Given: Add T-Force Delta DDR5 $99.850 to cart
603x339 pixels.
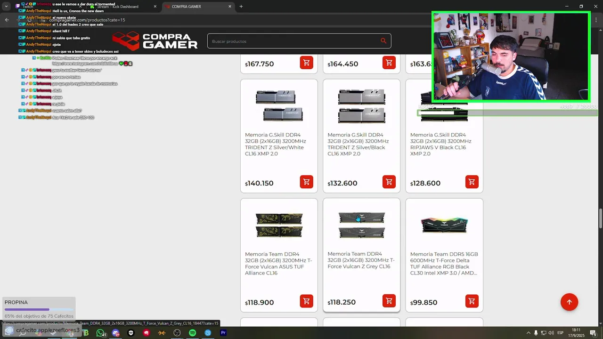Looking at the screenshot, I should [x=472, y=301].
